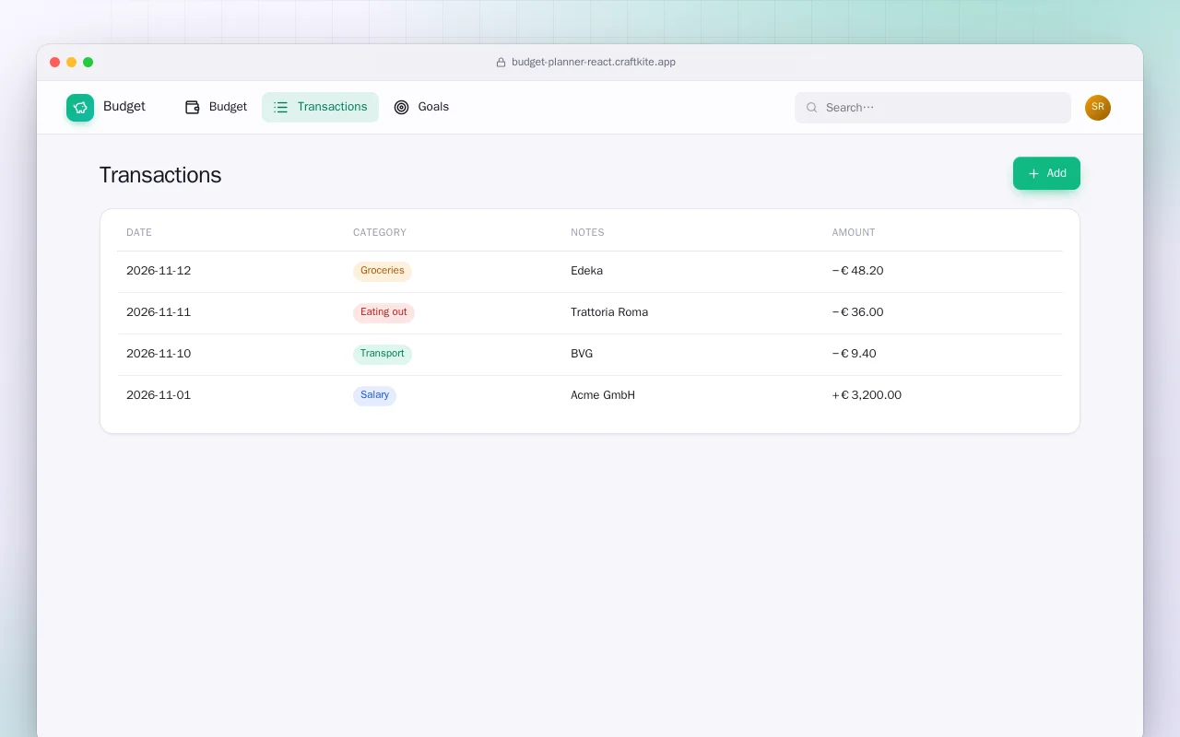Focus the Search input field
This screenshot has height=737, width=1180.
coord(933,108)
